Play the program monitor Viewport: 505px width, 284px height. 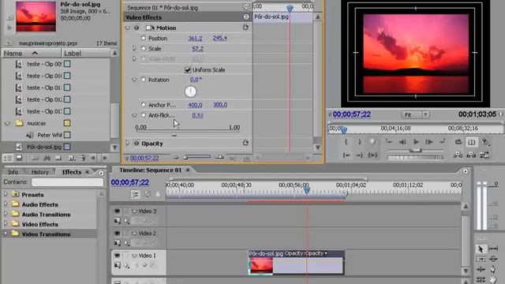416,142
